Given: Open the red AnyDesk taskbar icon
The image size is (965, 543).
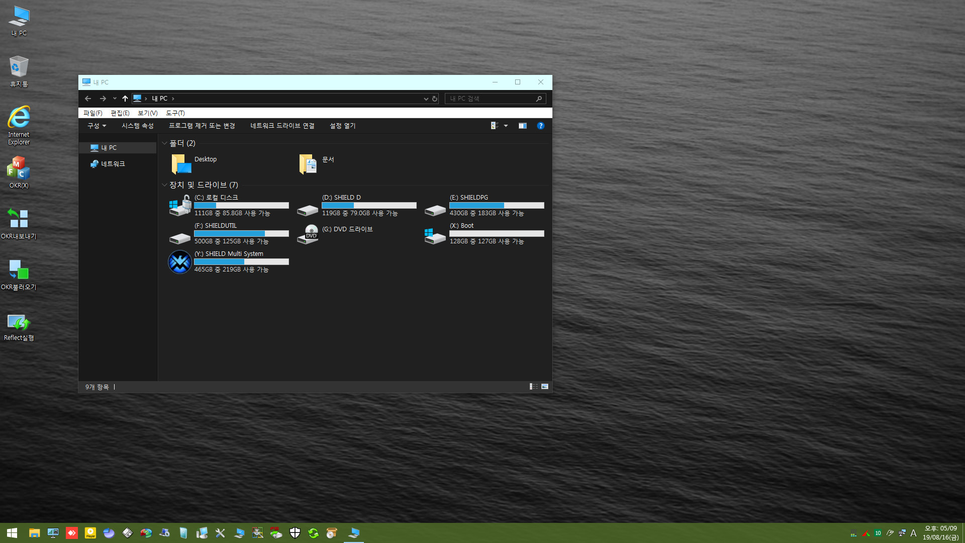Looking at the screenshot, I should [72, 533].
